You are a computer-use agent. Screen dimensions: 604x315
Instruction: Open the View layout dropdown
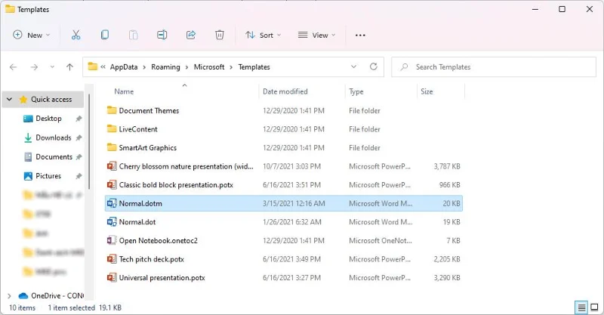[x=316, y=35]
